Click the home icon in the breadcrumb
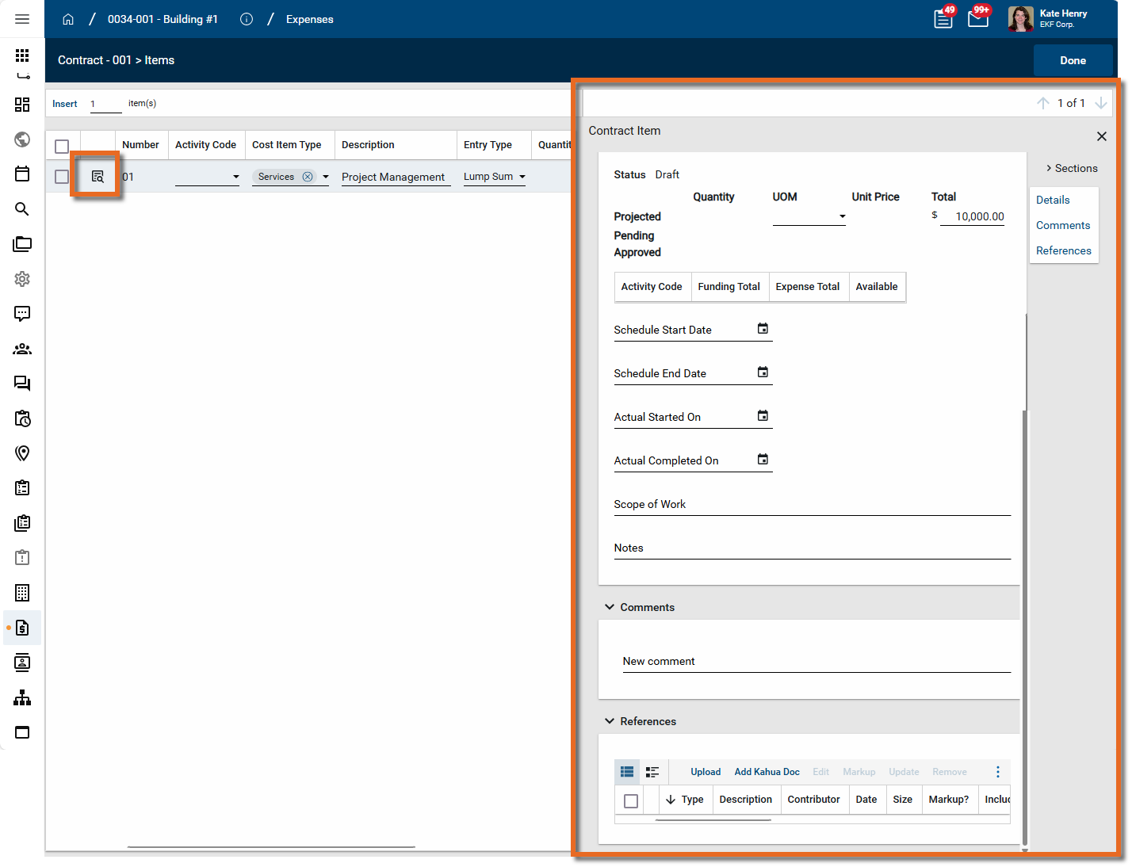 coord(68,19)
